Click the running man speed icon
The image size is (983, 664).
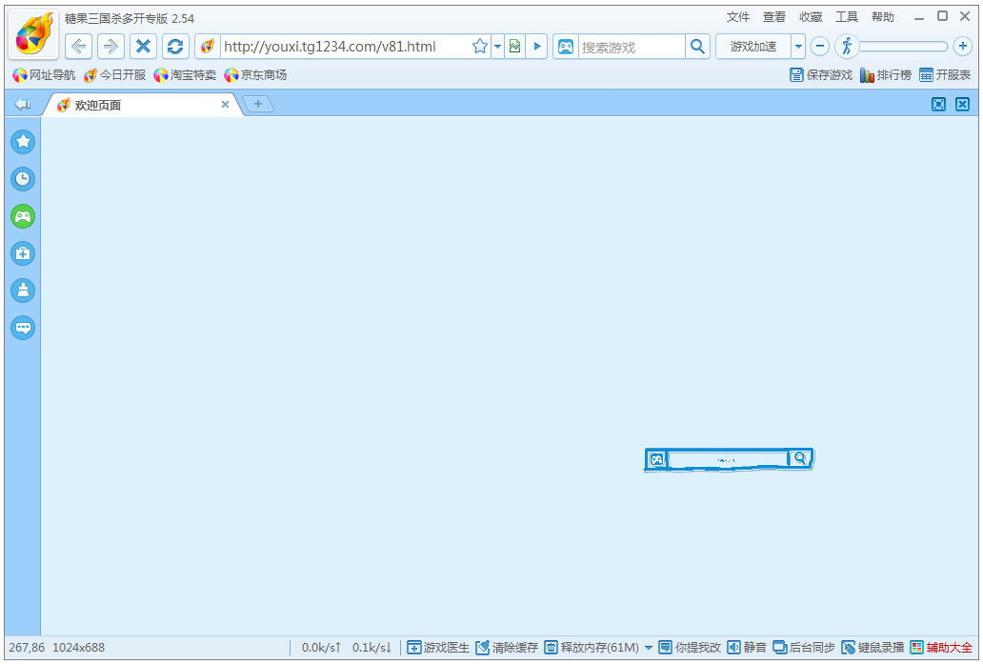tap(847, 46)
